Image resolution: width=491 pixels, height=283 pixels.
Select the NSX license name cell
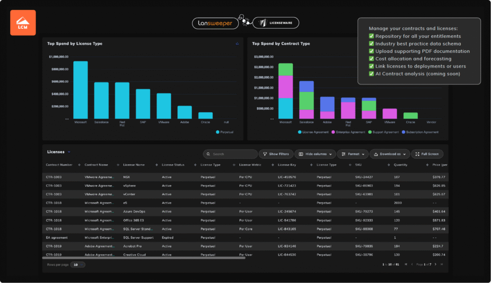coord(127,177)
